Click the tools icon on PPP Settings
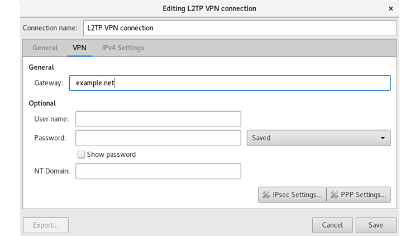This screenshot has width=420, height=236. pyautogui.click(x=335, y=195)
